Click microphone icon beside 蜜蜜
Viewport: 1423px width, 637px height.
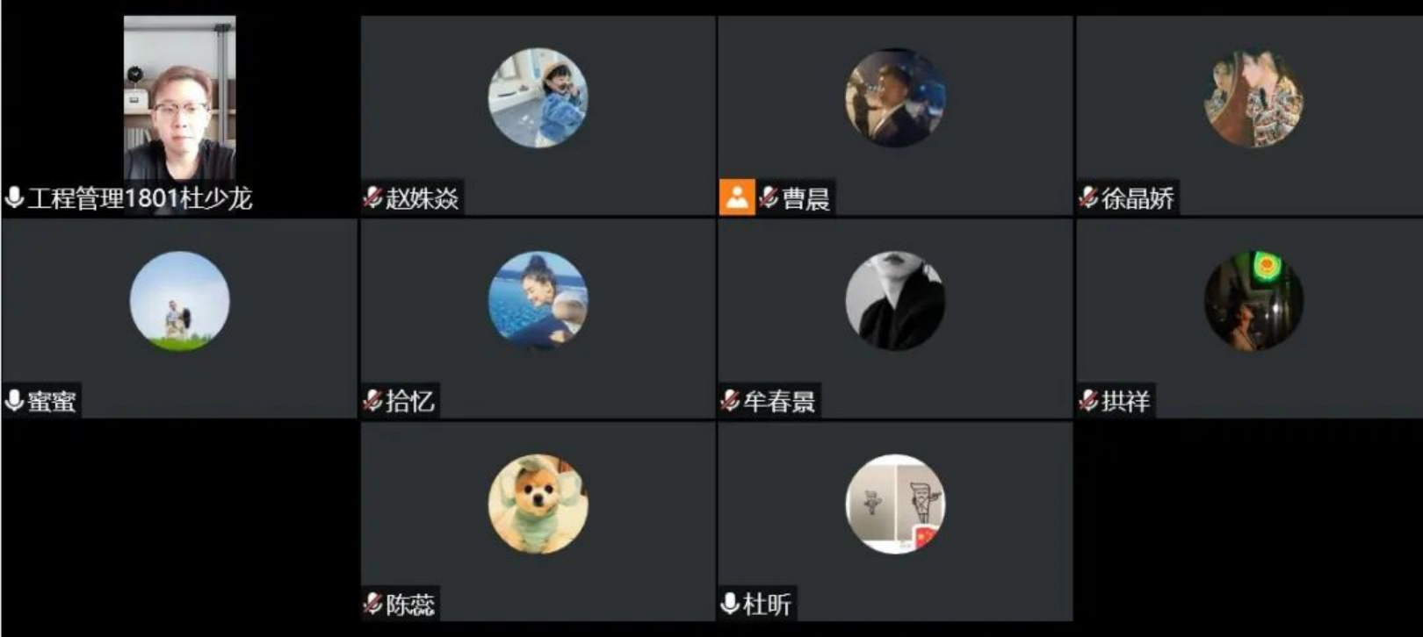(x=14, y=401)
